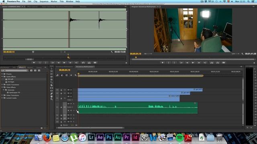Open Program monitor settings wrench
The height and width of the screenshot is (144, 257).
[243, 54]
